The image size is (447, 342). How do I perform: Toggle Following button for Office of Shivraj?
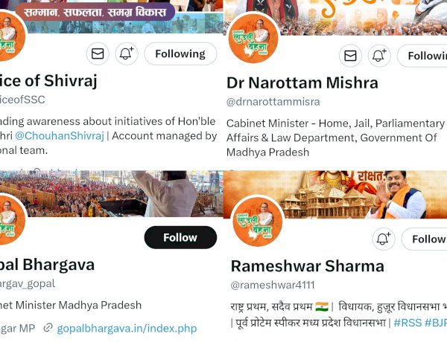[x=180, y=54]
